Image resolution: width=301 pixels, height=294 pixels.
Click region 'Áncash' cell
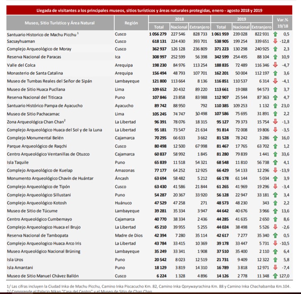[x=122, y=178]
